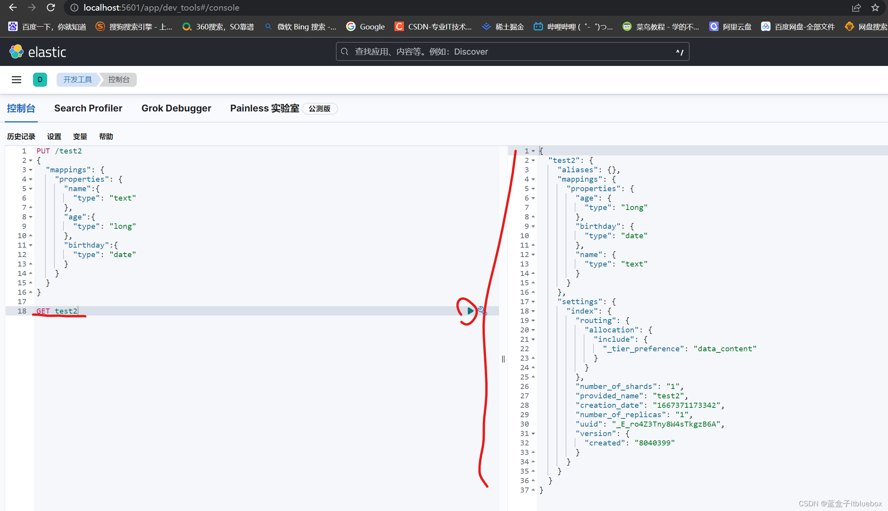
Task: Click the share/export icon in toolbar
Action: 857,7
